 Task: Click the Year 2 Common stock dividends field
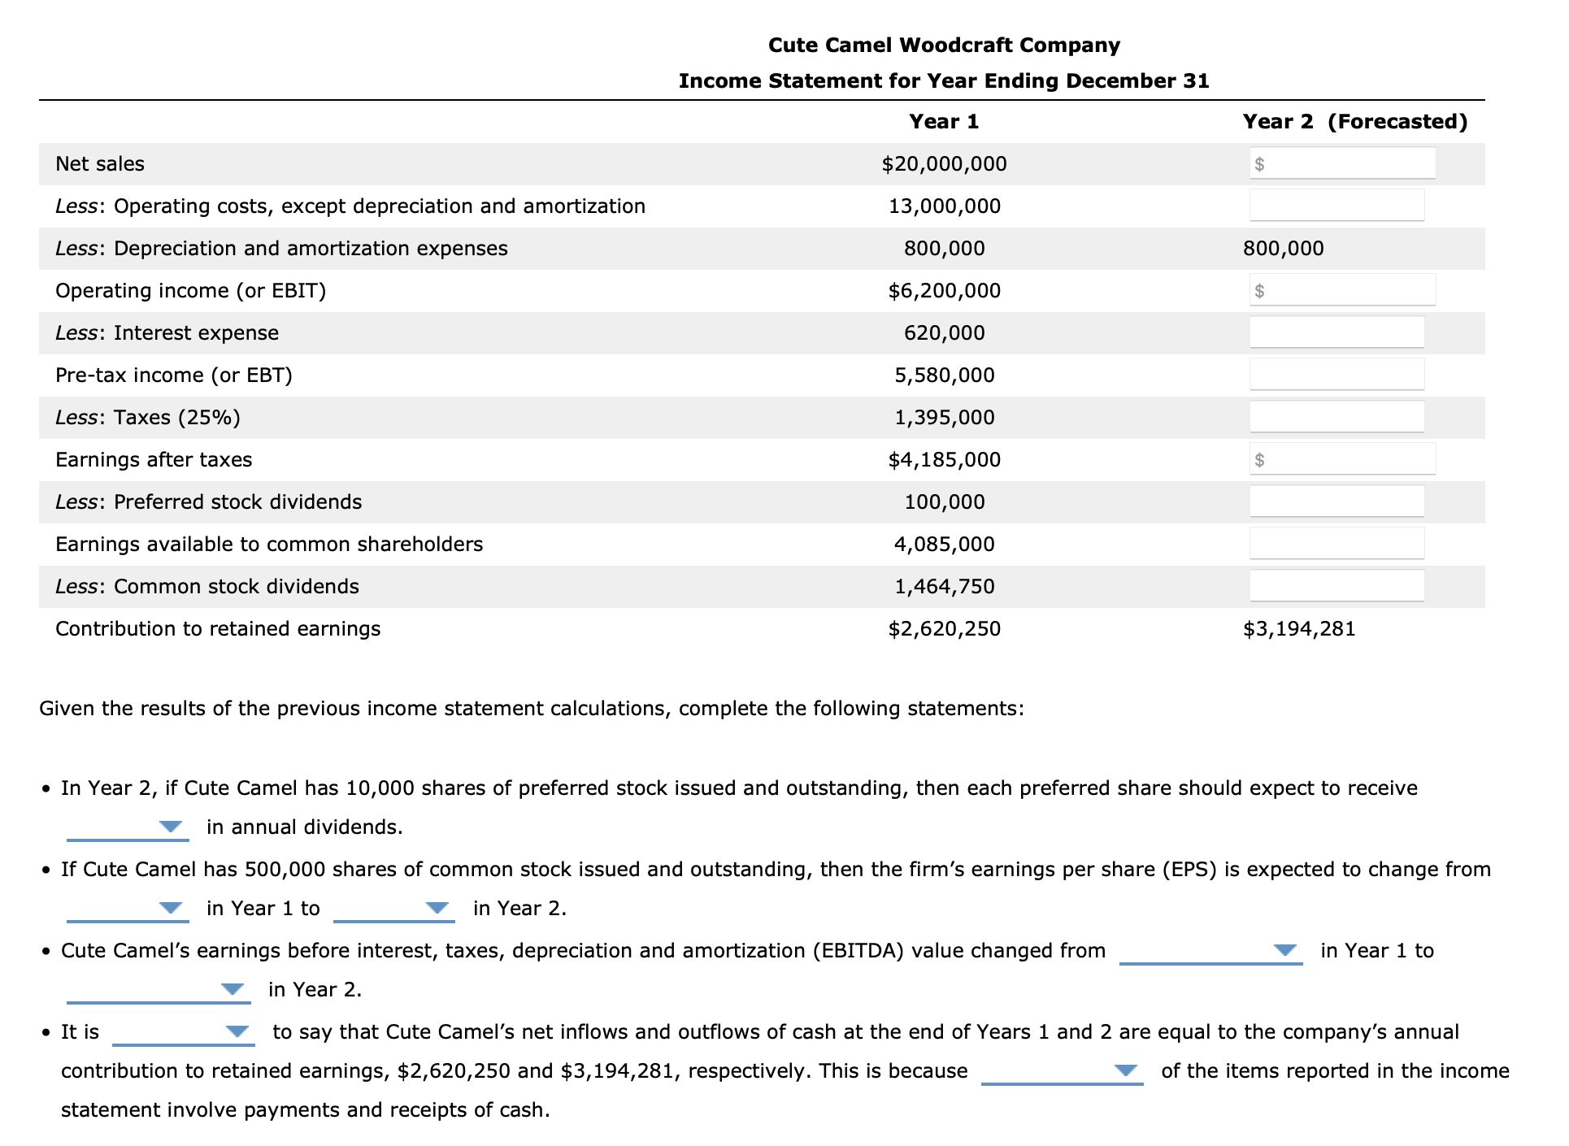[1336, 586]
